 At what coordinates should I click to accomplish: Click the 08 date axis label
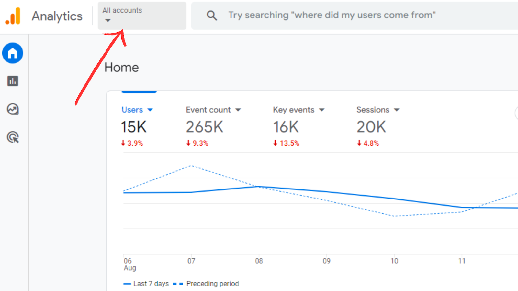(x=259, y=261)
